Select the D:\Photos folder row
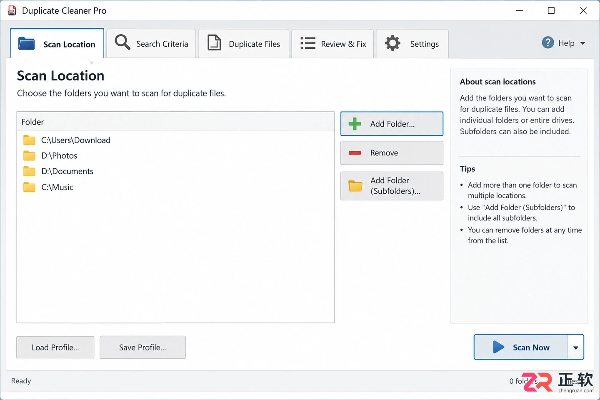The image size is (600, 400). (175, 156)
